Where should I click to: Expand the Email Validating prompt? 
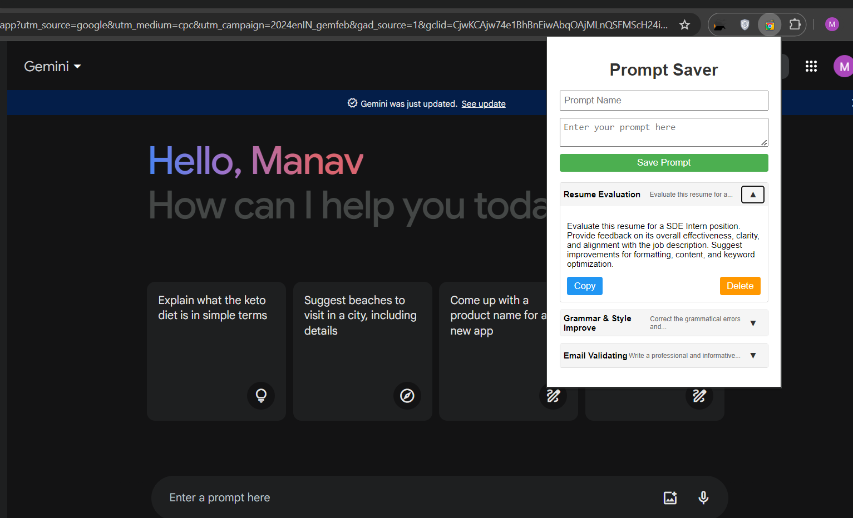753,355
